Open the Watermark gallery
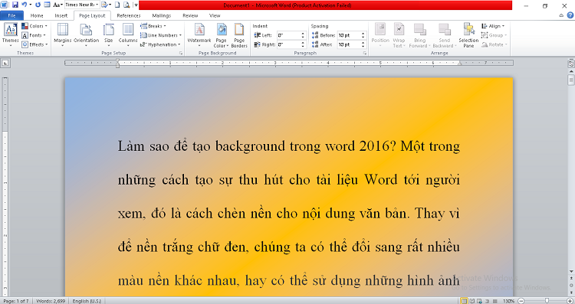This screenshot has width=575, height=304. click(x=199, y=34)
